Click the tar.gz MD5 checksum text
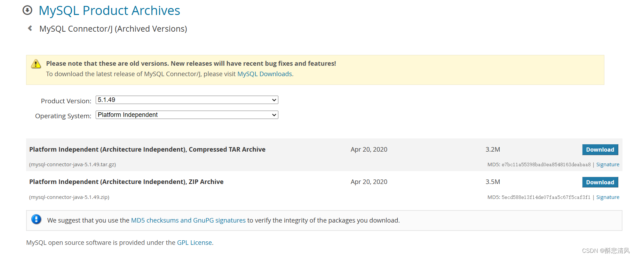Image resolution: width=635 pixels, height=257 pixels. [546, 165]
